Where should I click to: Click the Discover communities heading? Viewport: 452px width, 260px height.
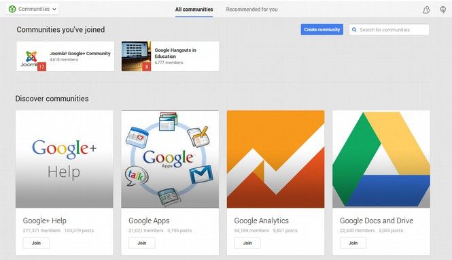point(52,99)
